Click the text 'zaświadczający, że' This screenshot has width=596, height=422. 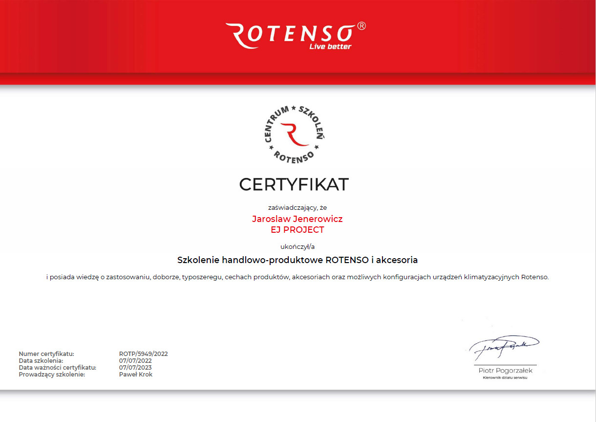coord(298,207)
